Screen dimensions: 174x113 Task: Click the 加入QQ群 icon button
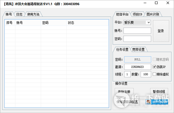pos(157,102)
